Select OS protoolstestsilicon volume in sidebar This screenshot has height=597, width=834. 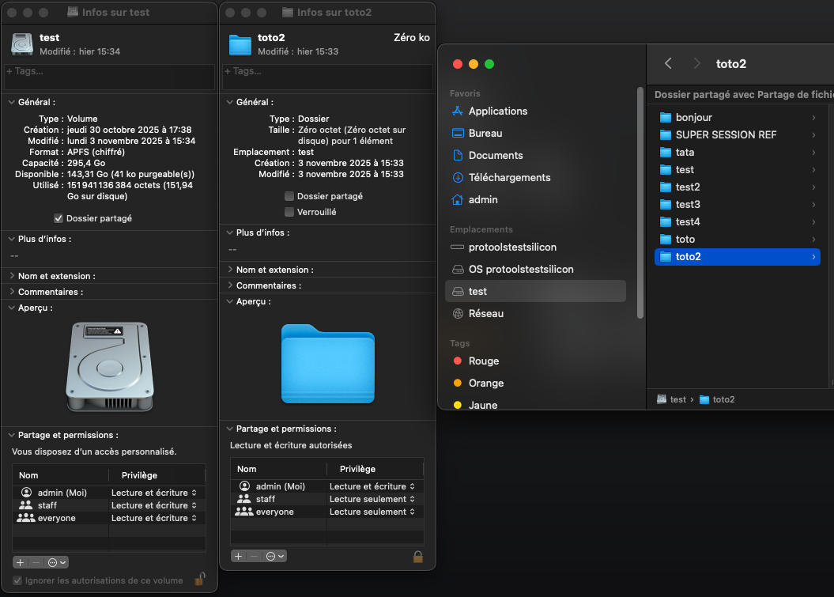click(520, 270)
